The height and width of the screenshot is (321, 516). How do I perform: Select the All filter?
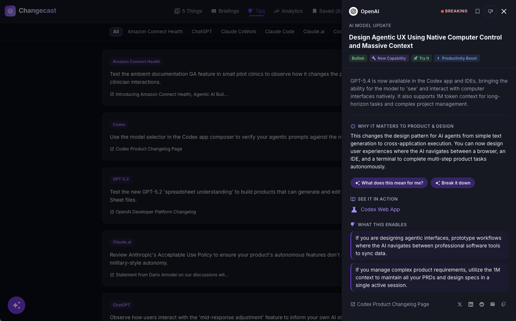click(x=116, y=32)
